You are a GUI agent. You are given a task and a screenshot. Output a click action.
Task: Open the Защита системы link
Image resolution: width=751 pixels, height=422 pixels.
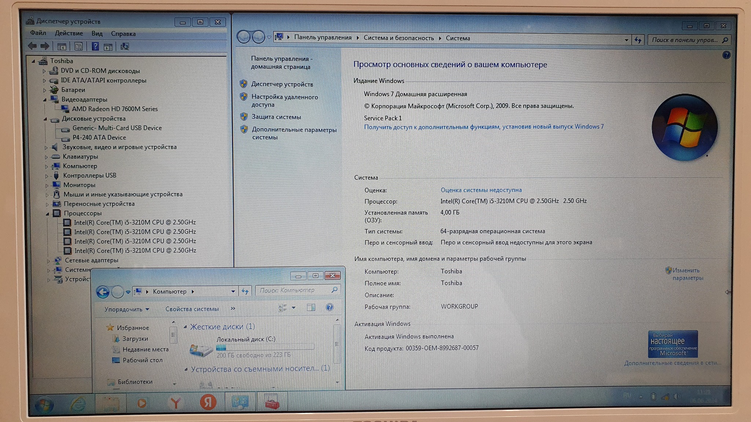point(276,117)
